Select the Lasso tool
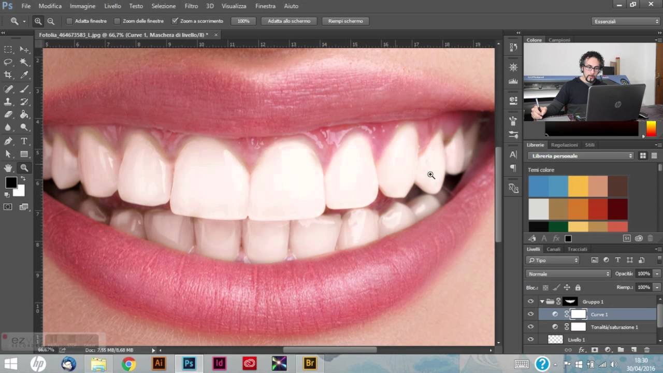Image resolution: width=663 pixels, height=373 pixels. pos(8,62)
